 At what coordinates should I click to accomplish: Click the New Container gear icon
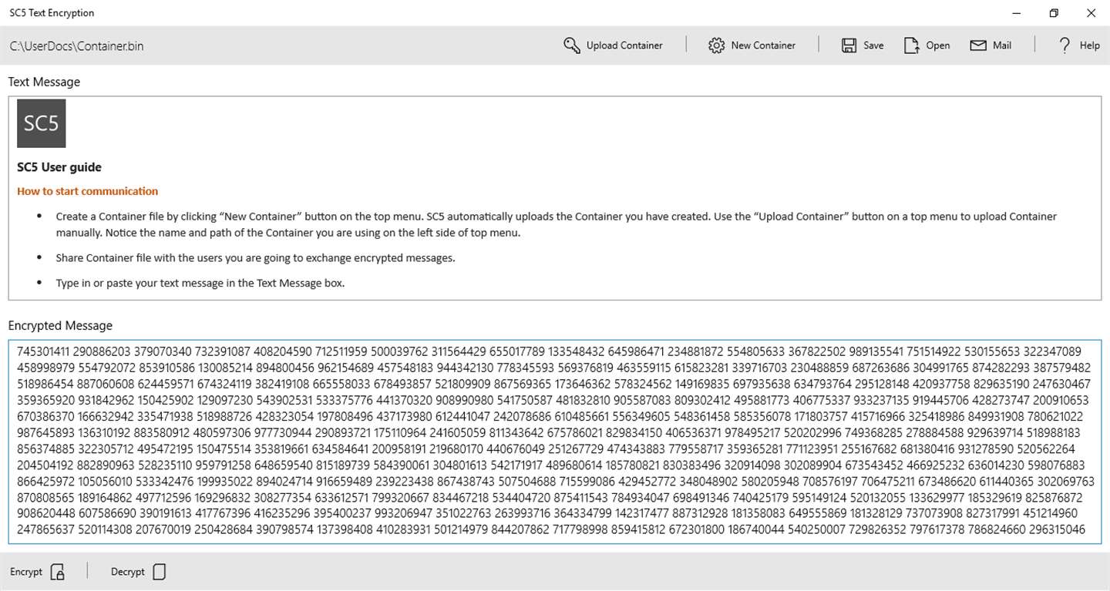[x=716, y=45]
